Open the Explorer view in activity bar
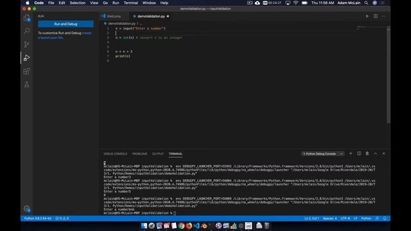 27,18
